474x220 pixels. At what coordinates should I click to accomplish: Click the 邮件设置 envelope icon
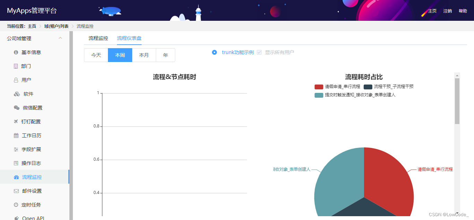[x=16, y=191]
